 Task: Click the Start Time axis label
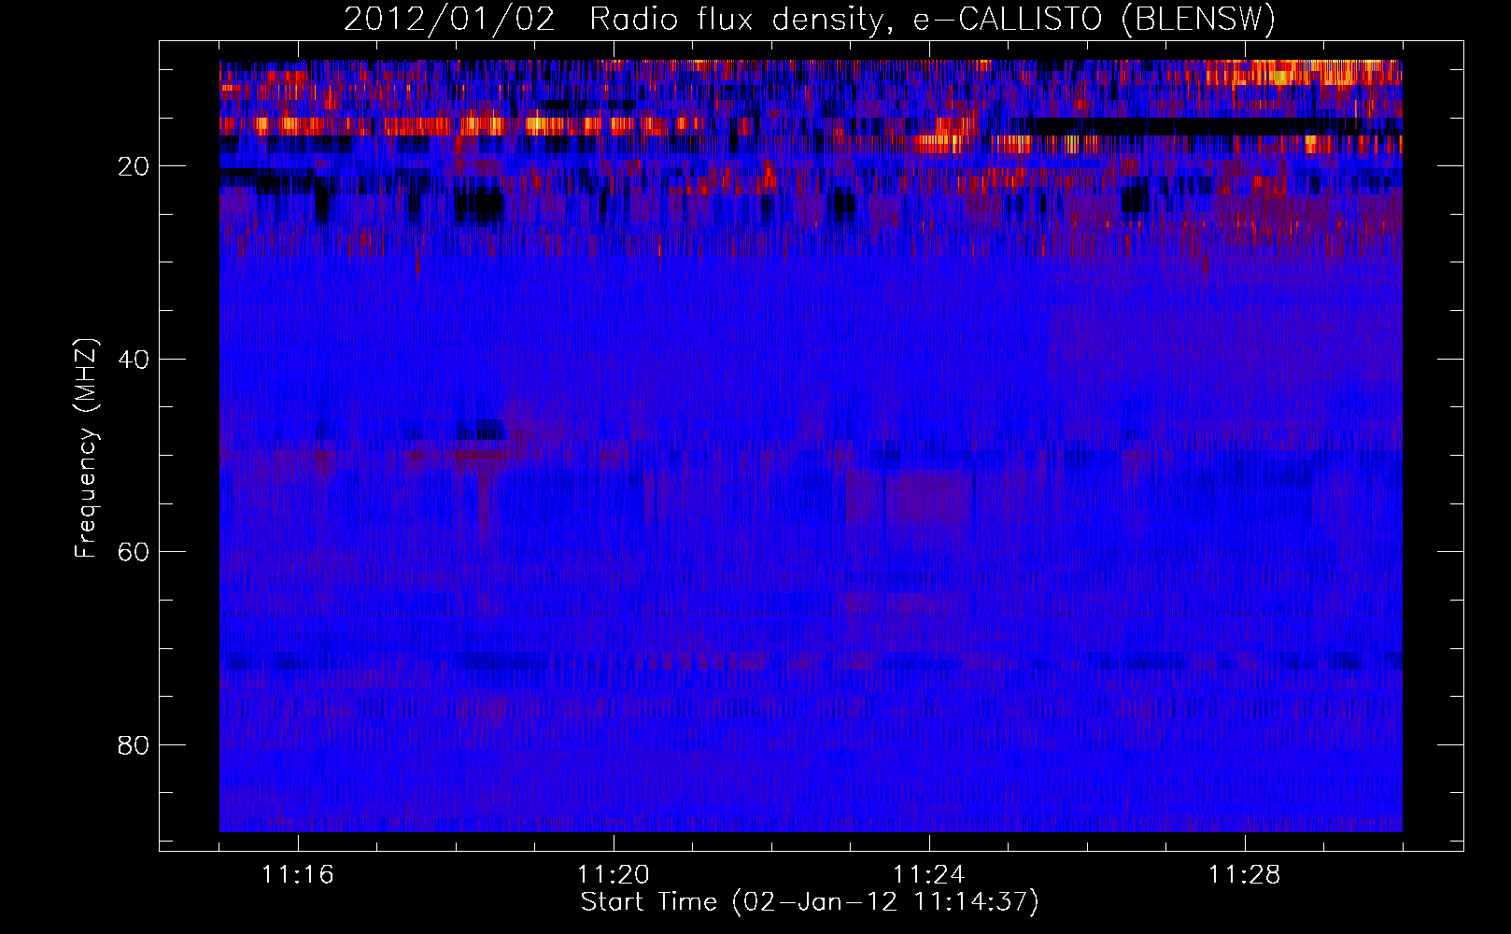(810, 902)
